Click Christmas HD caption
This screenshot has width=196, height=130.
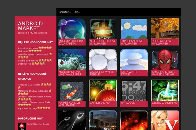coord(103,104)
